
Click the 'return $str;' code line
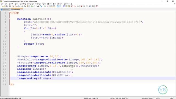tap(34, 44)
